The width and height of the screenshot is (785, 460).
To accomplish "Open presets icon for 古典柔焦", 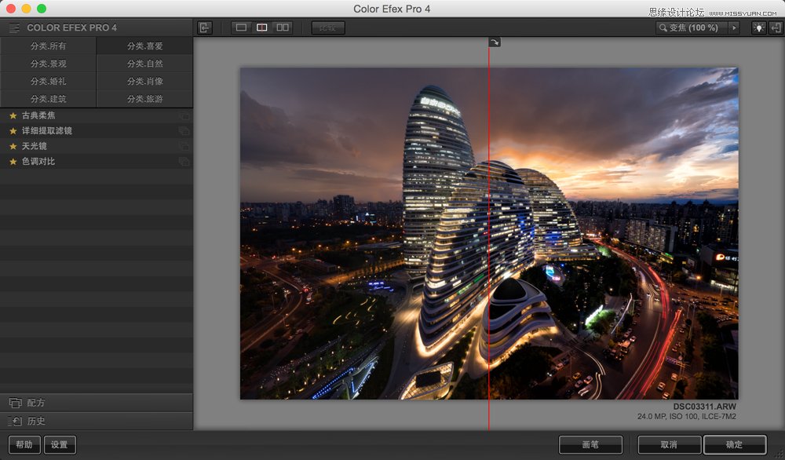I will pos(184,116).
